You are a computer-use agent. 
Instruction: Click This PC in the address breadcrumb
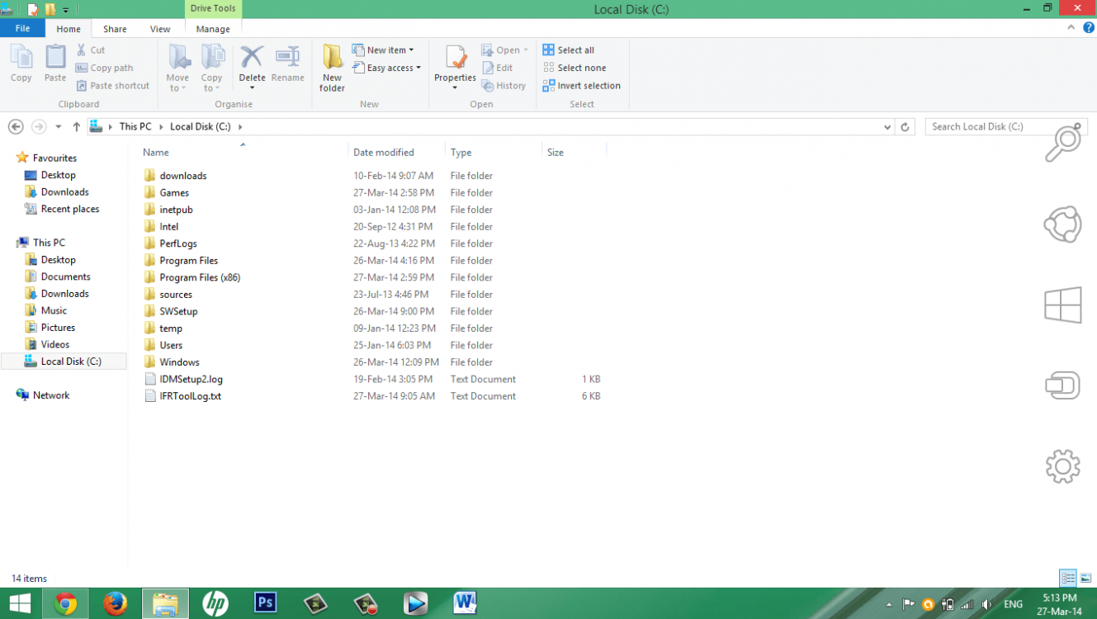point(135,127)
